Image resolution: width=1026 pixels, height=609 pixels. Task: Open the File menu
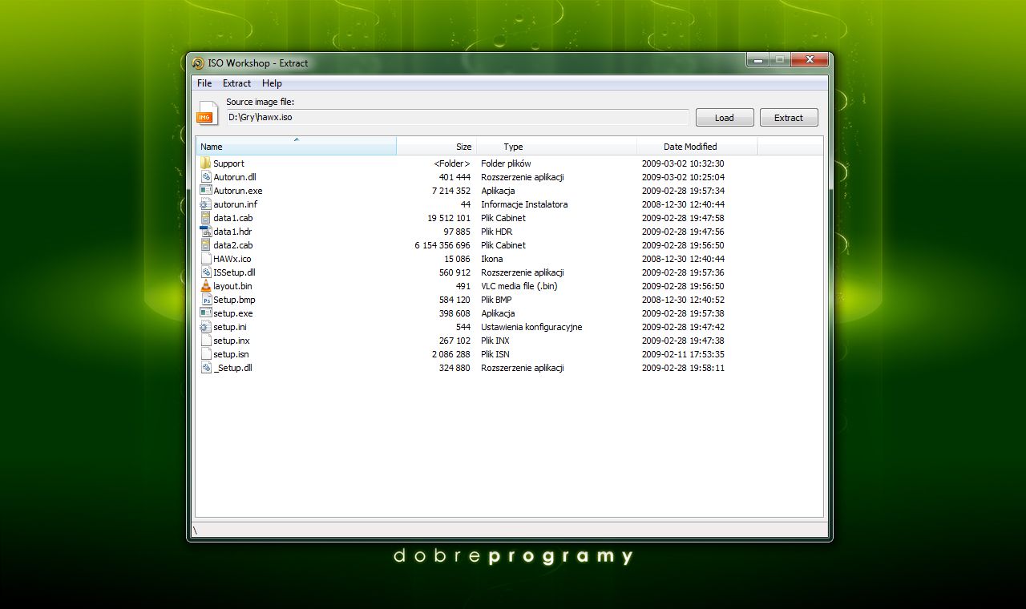[x=204, y=83]
